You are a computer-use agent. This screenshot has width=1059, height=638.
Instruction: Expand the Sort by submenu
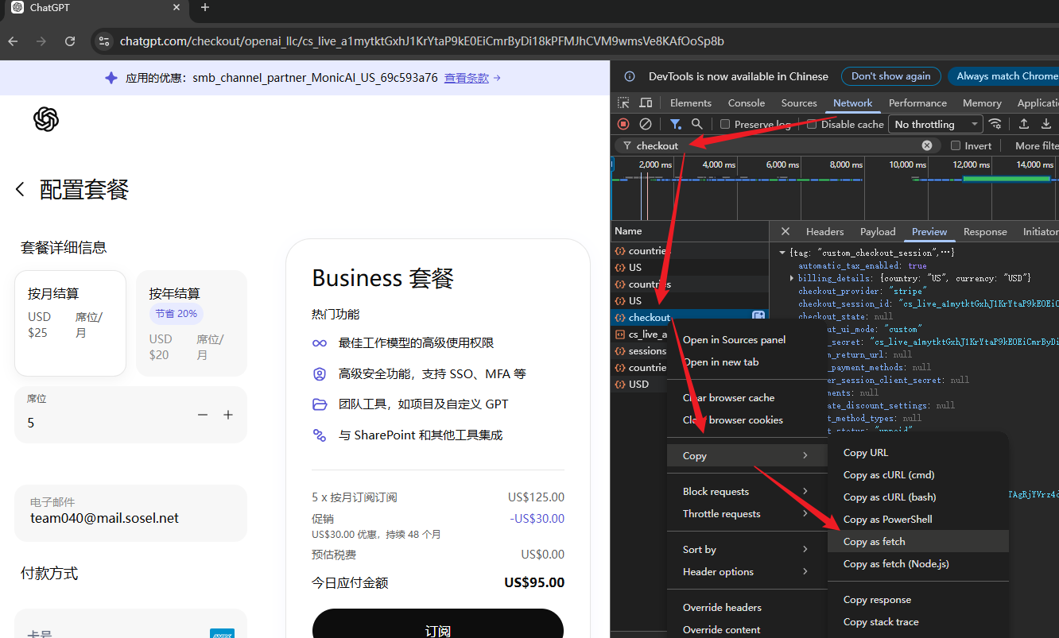[746, 549]
